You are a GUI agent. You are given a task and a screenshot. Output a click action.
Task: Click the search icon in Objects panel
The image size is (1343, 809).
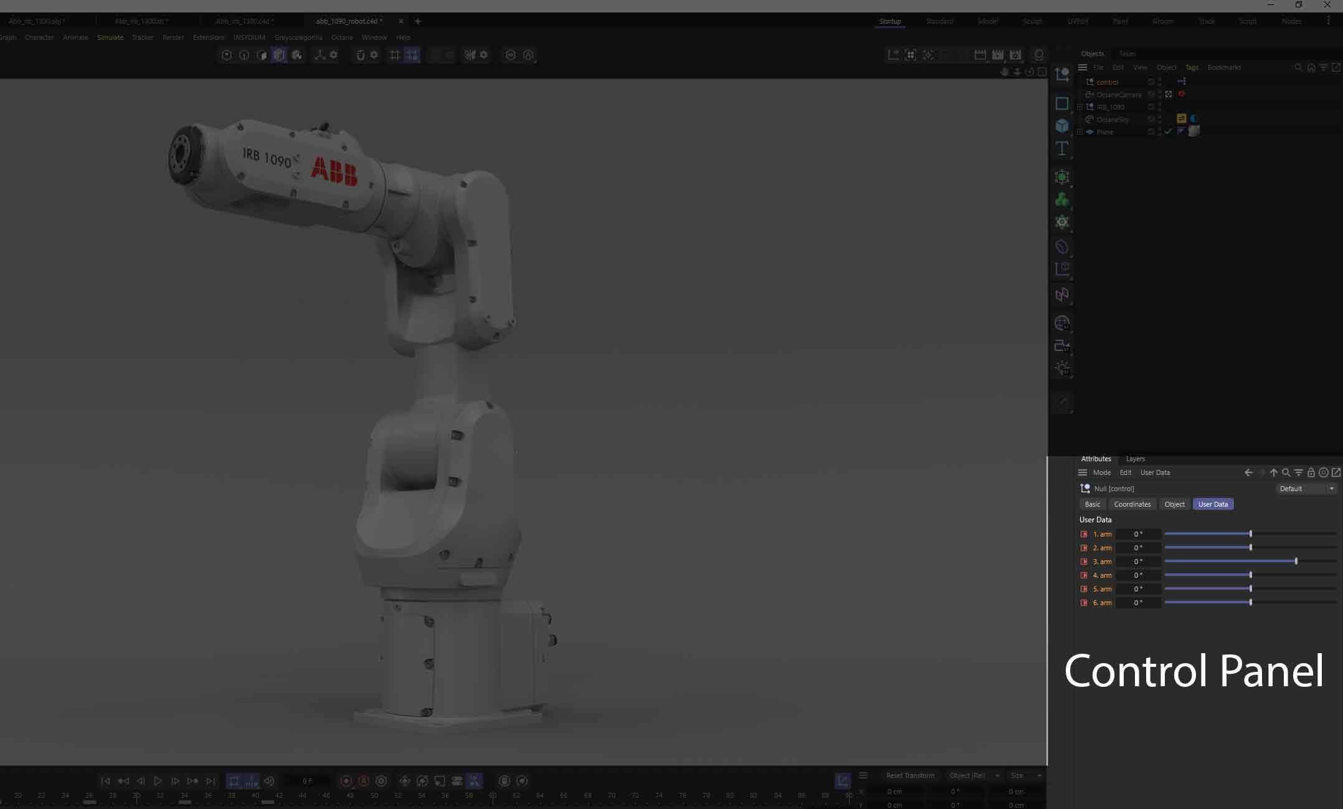pyautogui.click(x=1299, y=67)
